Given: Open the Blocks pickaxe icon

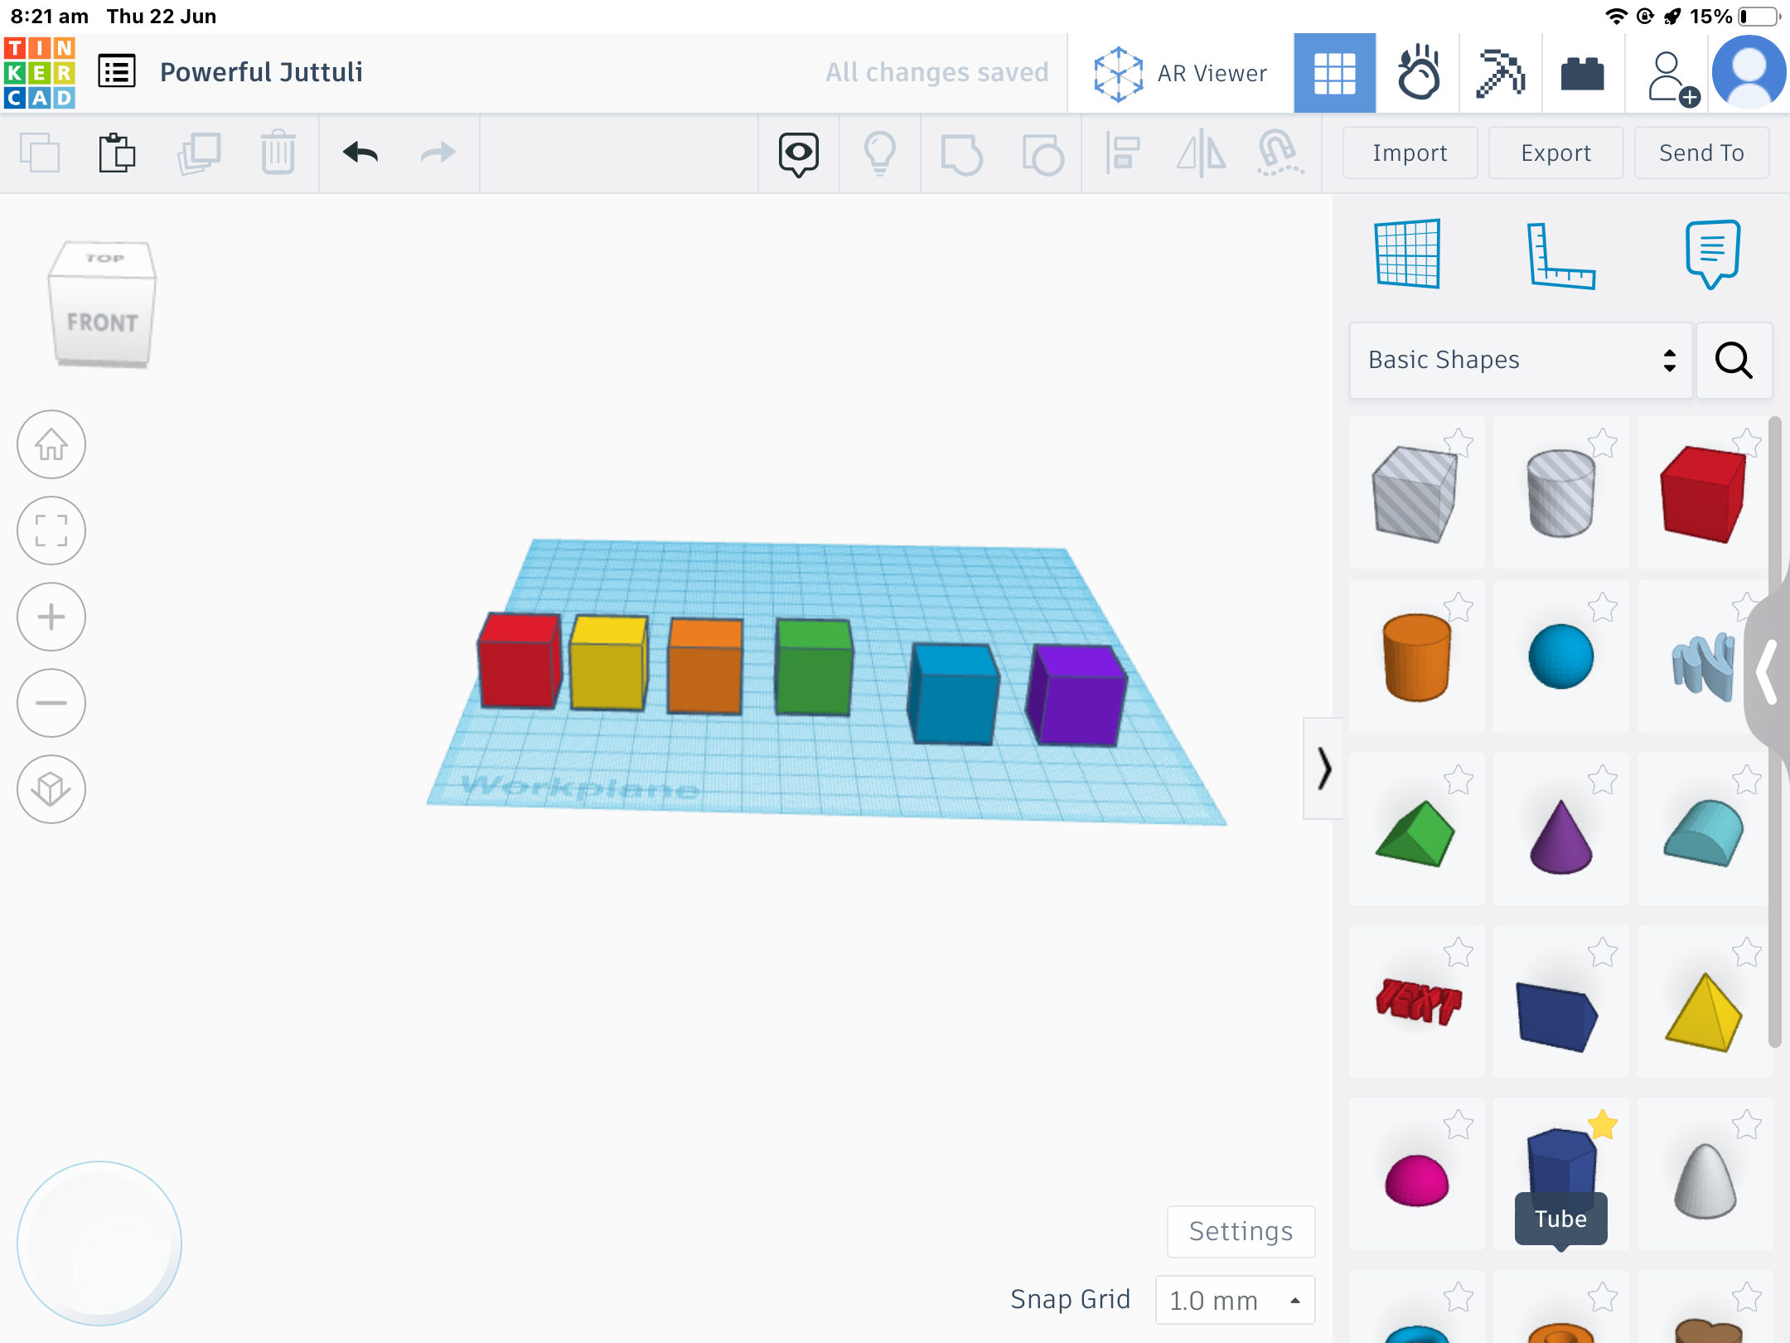Looking at the screenshot, I should pos(1500,73).
